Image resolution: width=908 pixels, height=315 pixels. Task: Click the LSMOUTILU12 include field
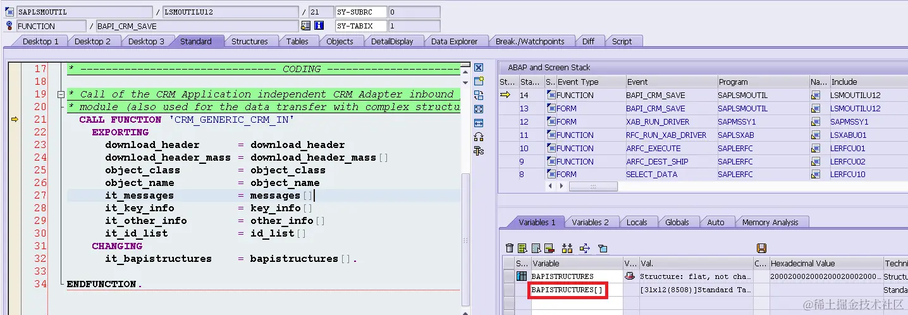230,12
